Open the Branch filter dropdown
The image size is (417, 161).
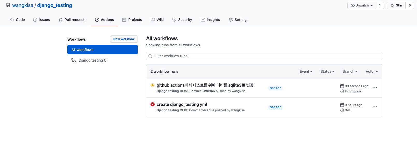click(350, 71)
